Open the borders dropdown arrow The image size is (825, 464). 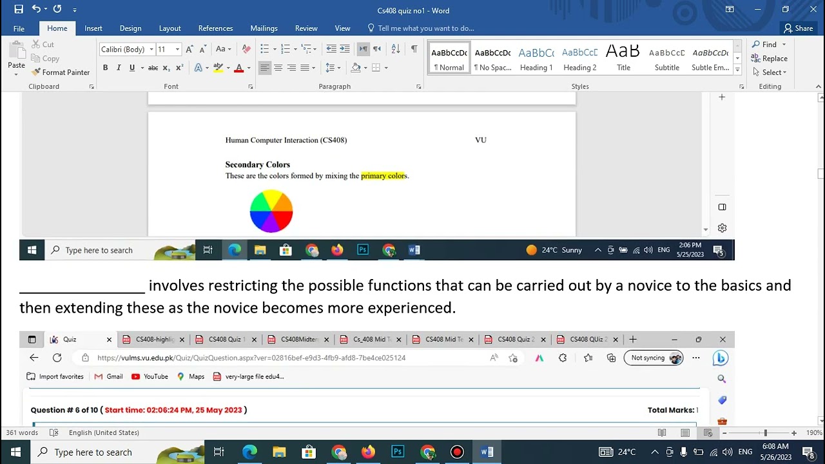click(x=386, y=68)
